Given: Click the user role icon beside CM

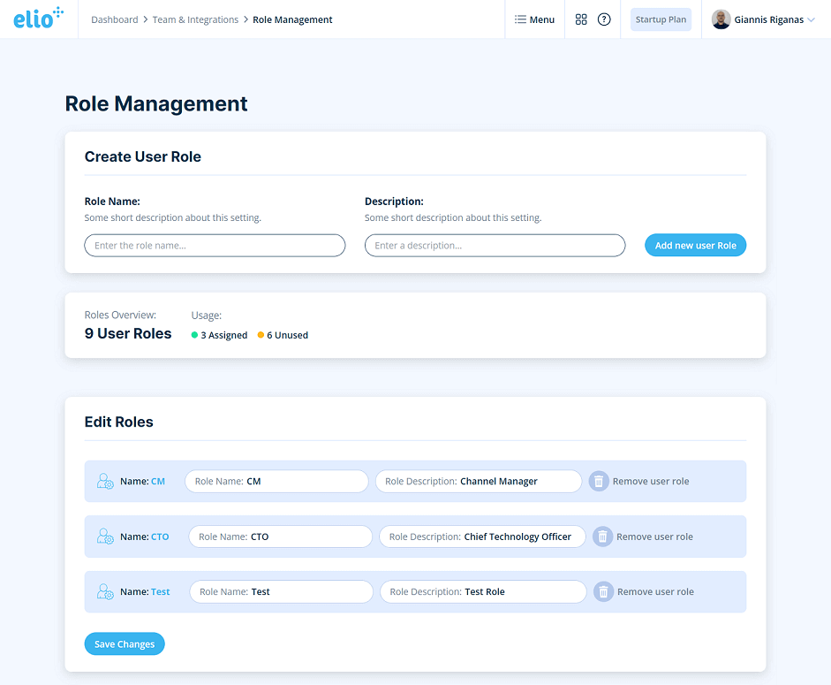Looking at the screenshot, I should tap(105, 482).
